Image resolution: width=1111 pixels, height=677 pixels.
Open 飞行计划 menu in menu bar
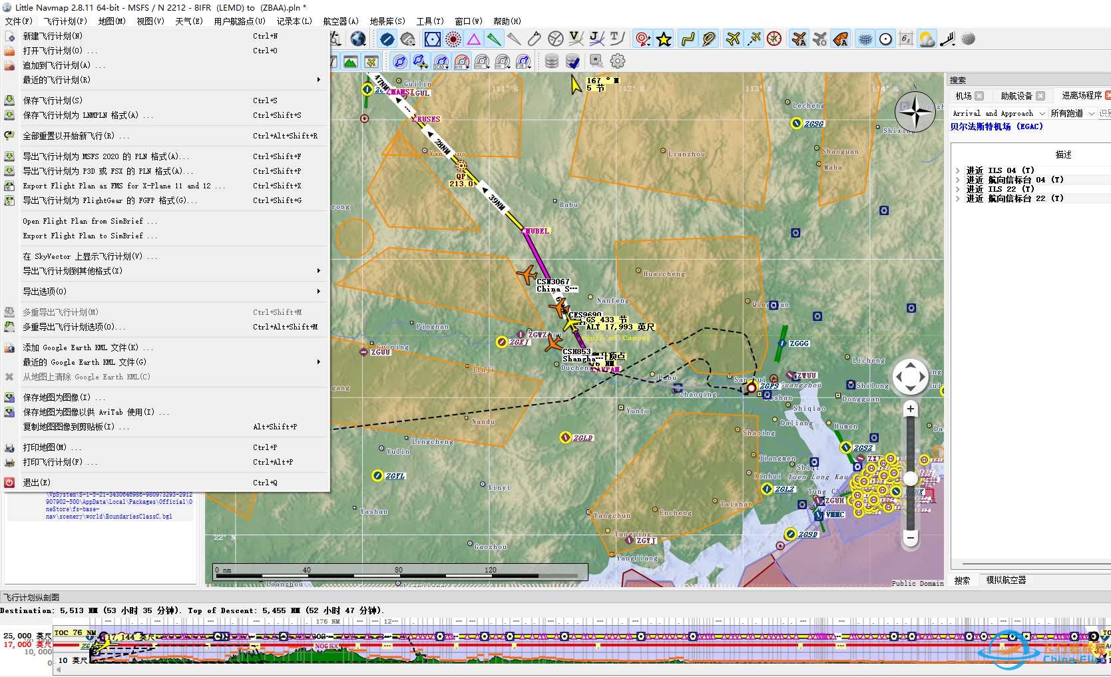coord(66,21)
